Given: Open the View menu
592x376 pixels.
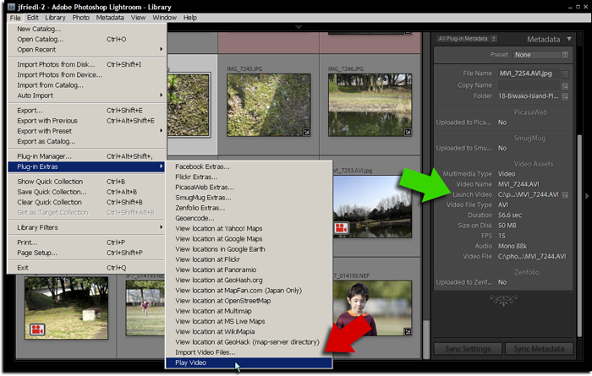Looking at the screenshot, I should point(138,18).
